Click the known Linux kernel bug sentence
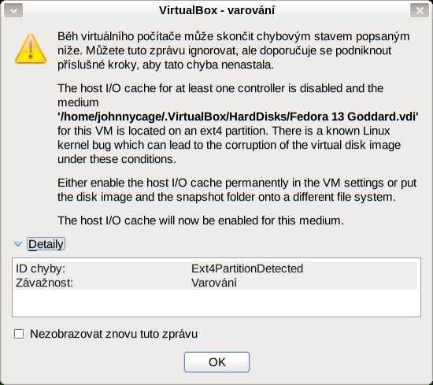Viewport: 433px width, 385px height. [x=229, y=145]
